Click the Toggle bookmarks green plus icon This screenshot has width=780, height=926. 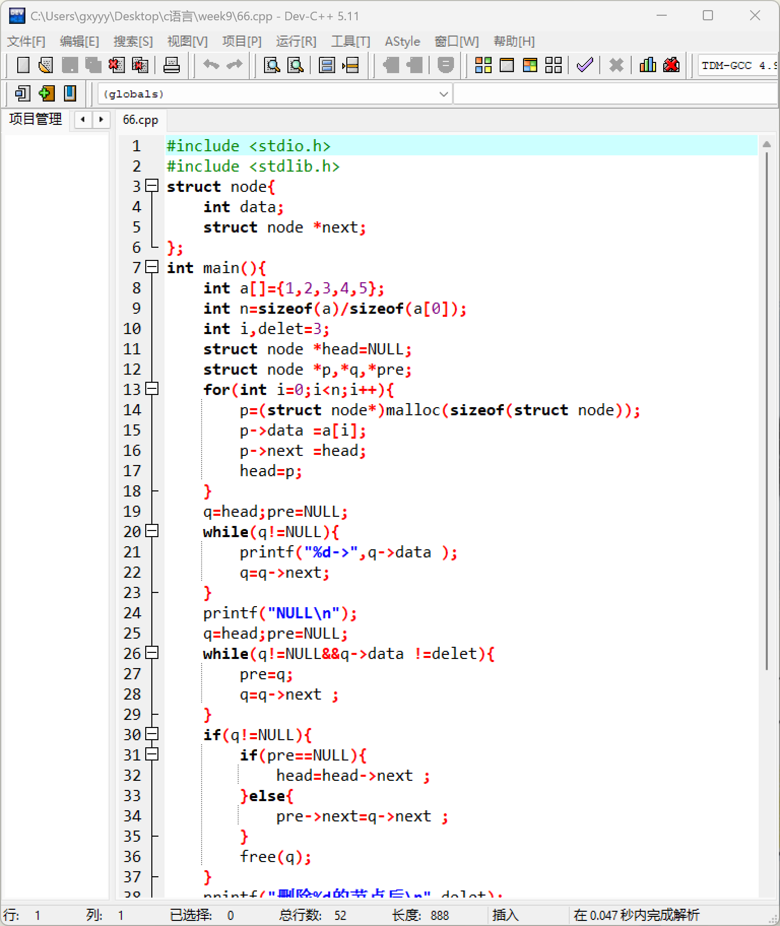tap(46, 93)
